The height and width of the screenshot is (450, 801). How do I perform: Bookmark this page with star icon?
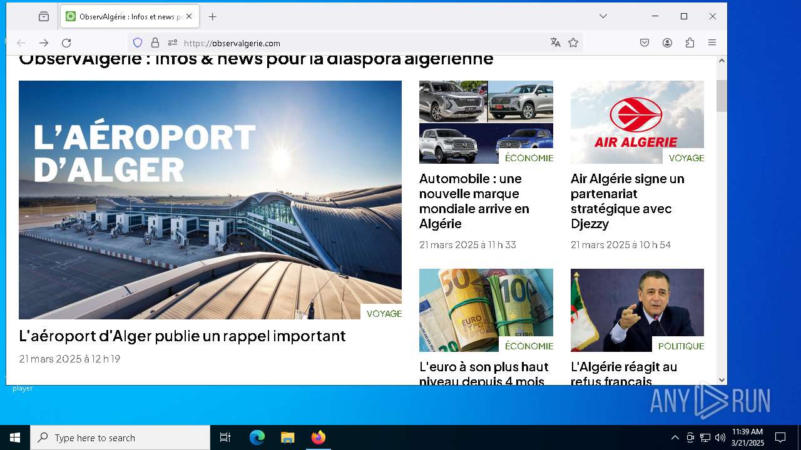coord(573,42)
